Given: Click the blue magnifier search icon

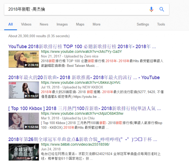Looking at the screenshot, I should click(162, 9).
